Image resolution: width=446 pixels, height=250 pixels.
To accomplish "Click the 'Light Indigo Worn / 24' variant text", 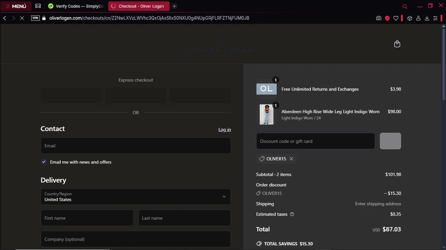I will point(301,118).
